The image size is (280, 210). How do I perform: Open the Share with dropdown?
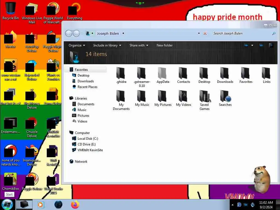(x=139, y=45)
